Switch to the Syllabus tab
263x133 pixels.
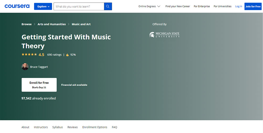click(58, 127)
